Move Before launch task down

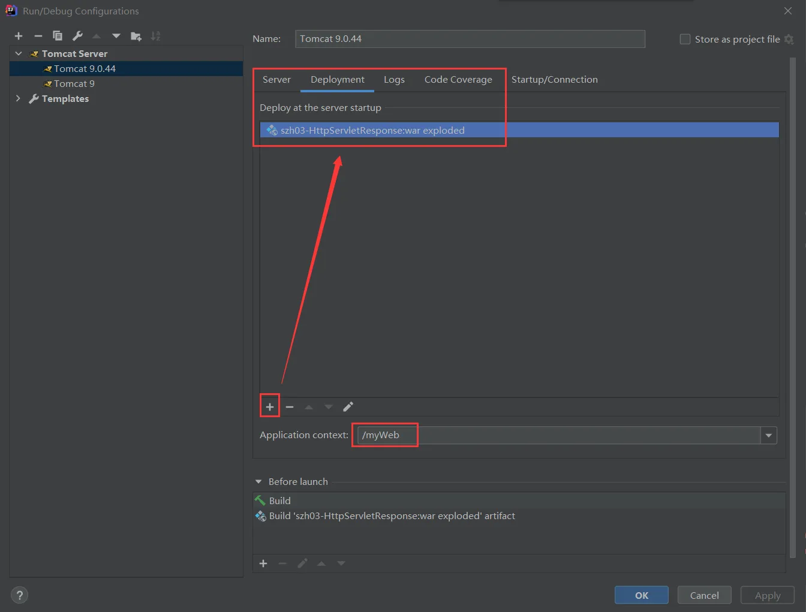(341, 563)
